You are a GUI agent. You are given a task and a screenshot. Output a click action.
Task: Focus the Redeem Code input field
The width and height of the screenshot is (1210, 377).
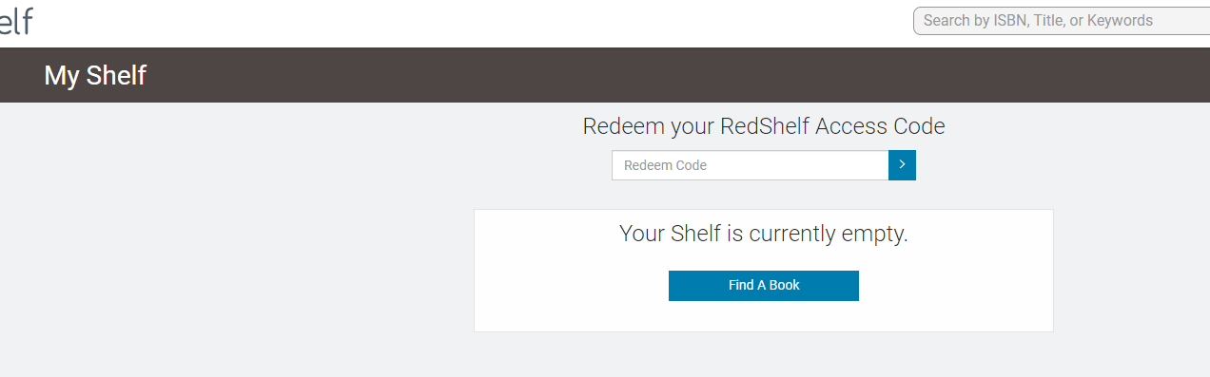tap(750, 165)
